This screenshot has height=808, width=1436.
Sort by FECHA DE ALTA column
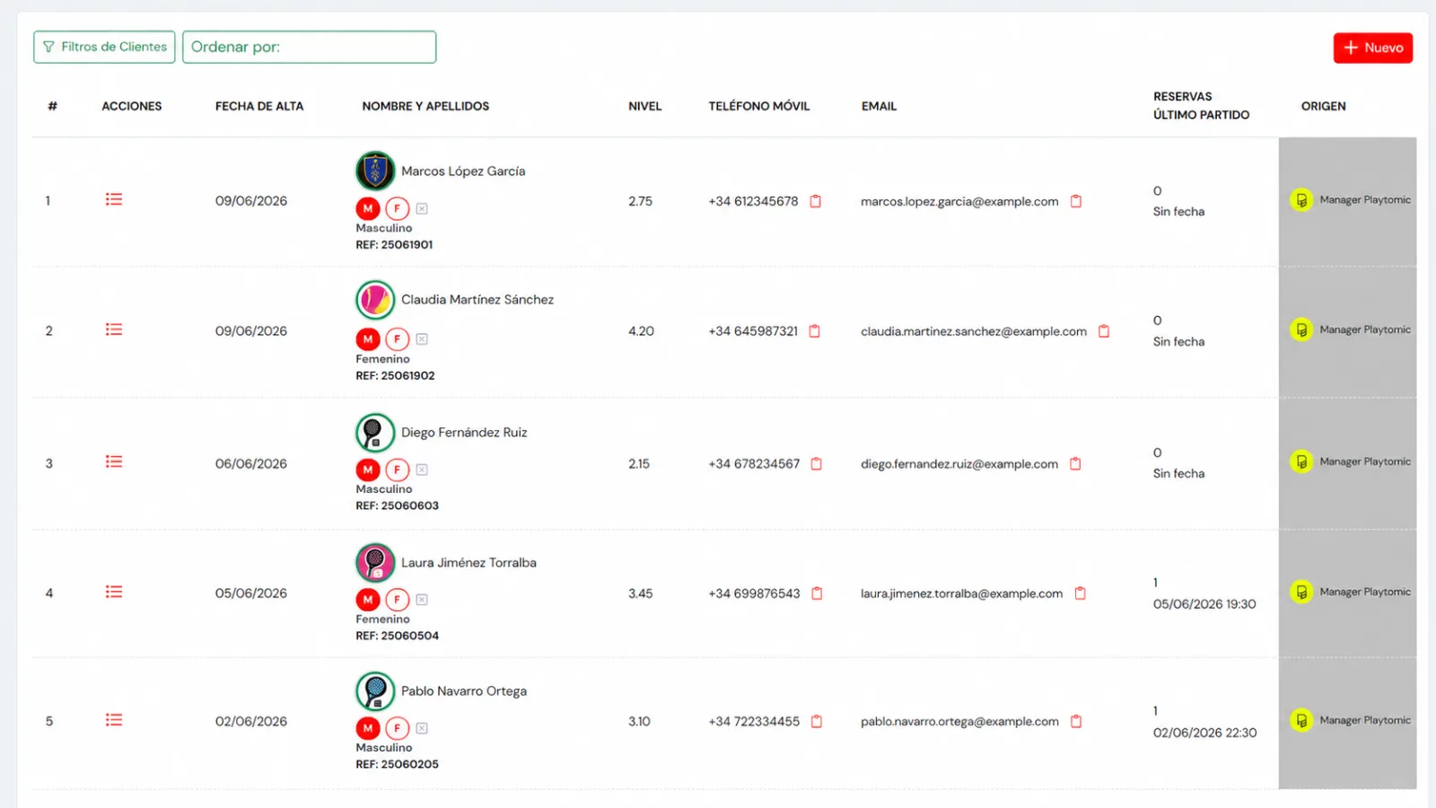pos(259,106)
